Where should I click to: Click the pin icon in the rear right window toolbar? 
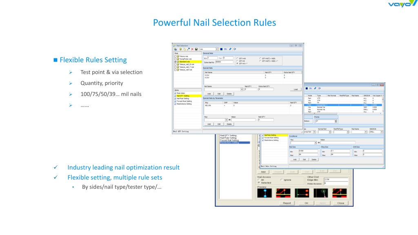pyautogui.click(x=315, y=89)
